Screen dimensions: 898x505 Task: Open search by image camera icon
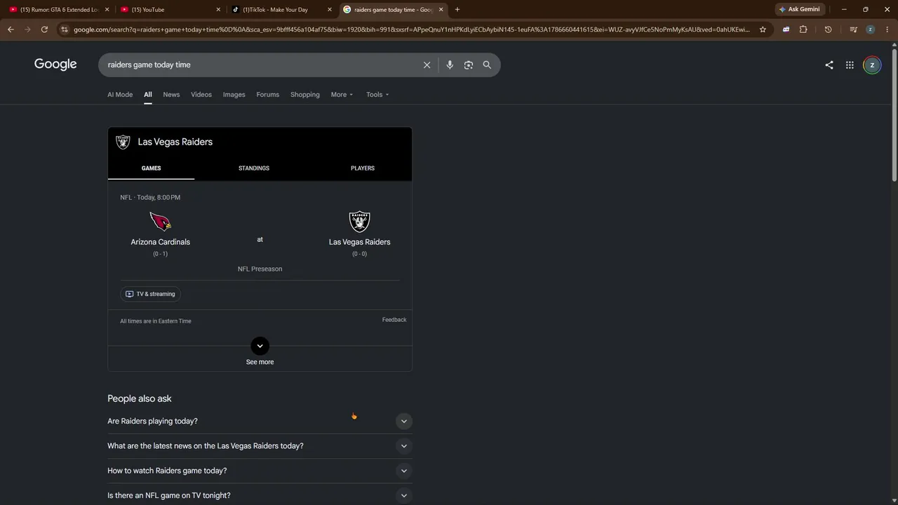point(469,65)
